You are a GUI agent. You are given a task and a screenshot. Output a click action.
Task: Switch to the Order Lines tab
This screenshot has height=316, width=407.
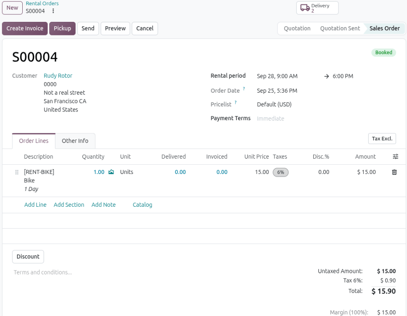click(x=34, y=141)
